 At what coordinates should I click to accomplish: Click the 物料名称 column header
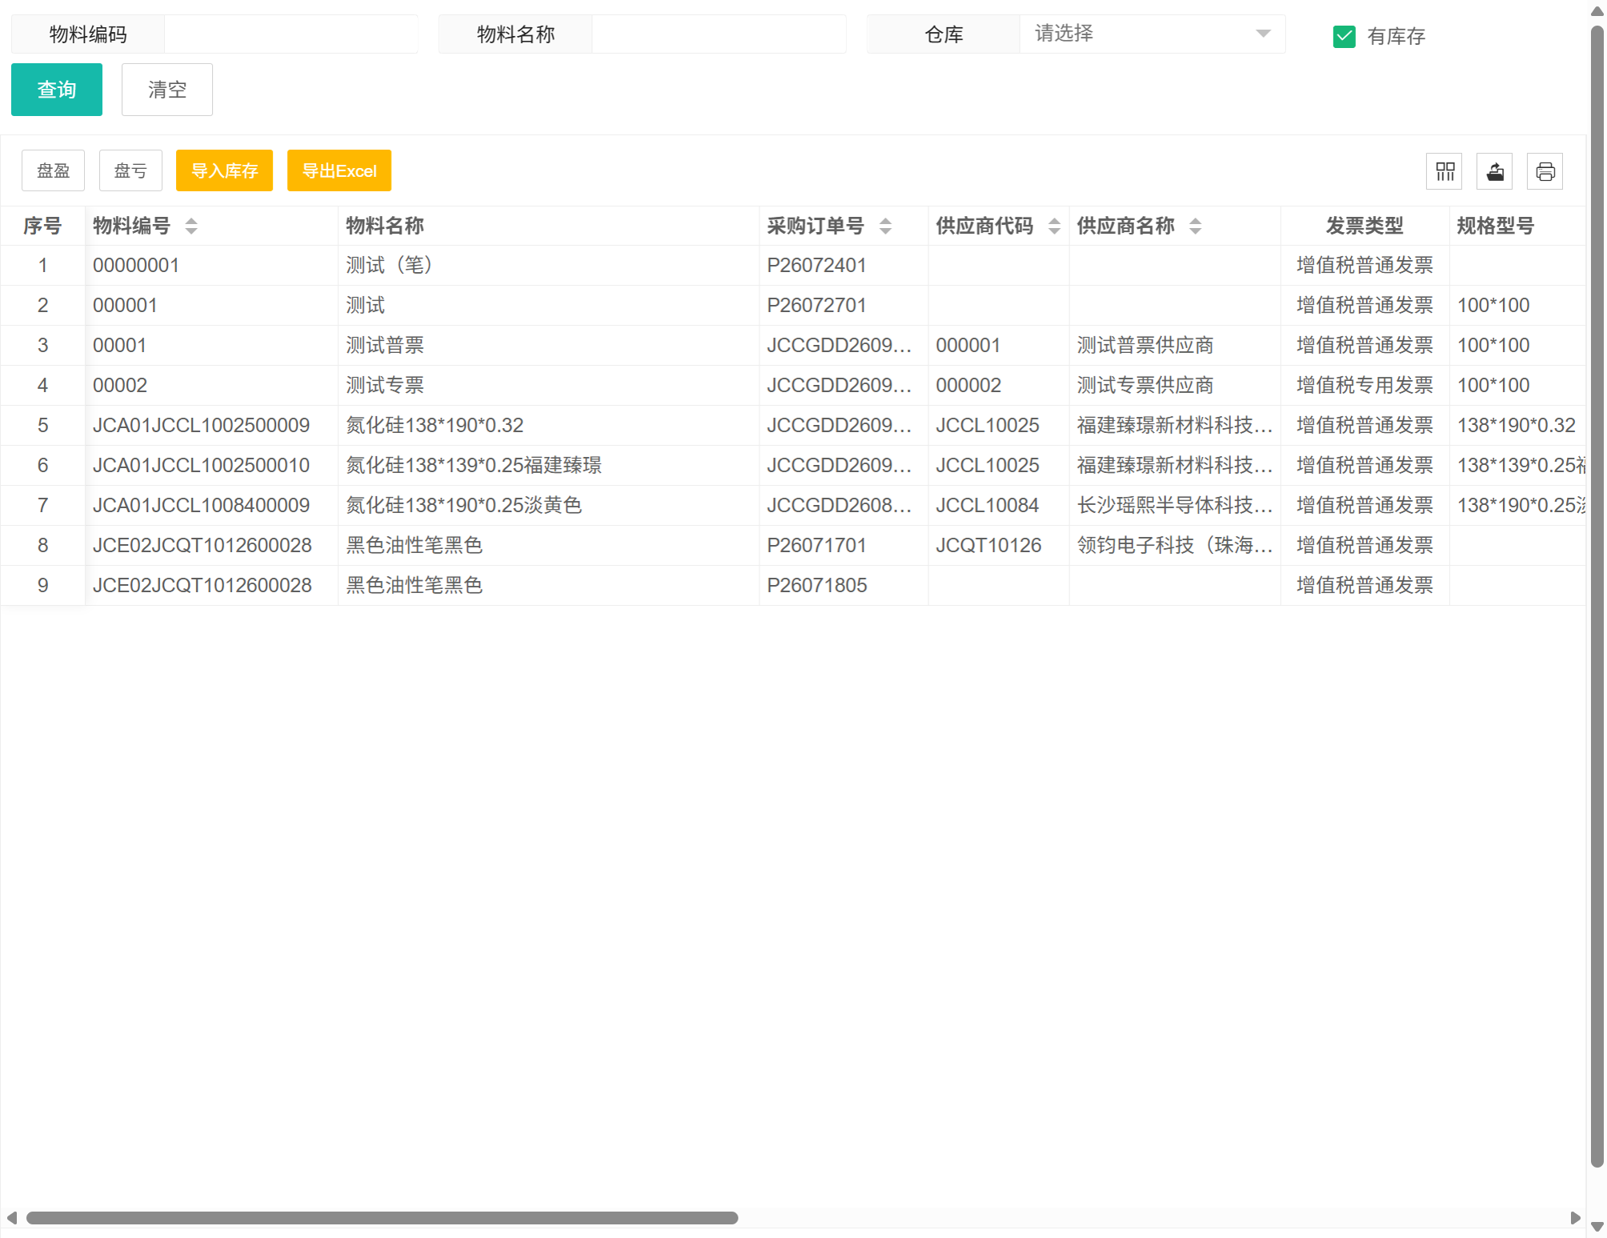(x=548, y=226)
